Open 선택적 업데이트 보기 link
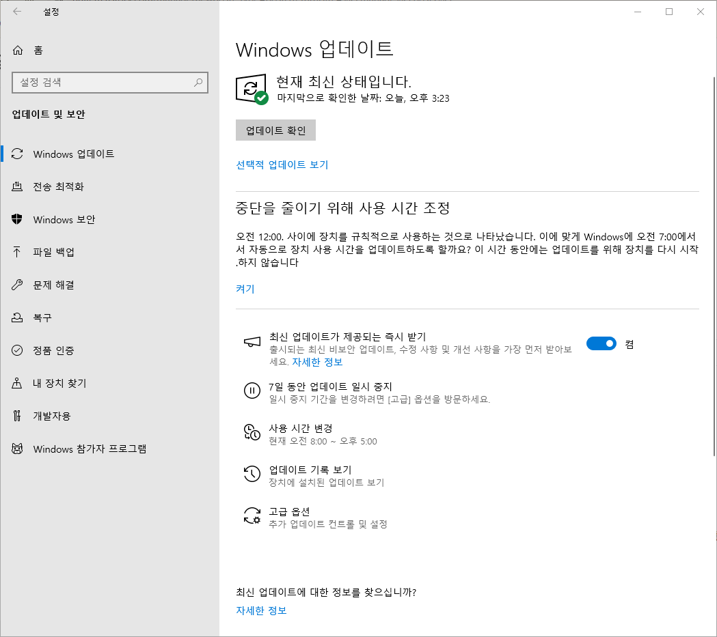The image size is (717, 637). 282,165
